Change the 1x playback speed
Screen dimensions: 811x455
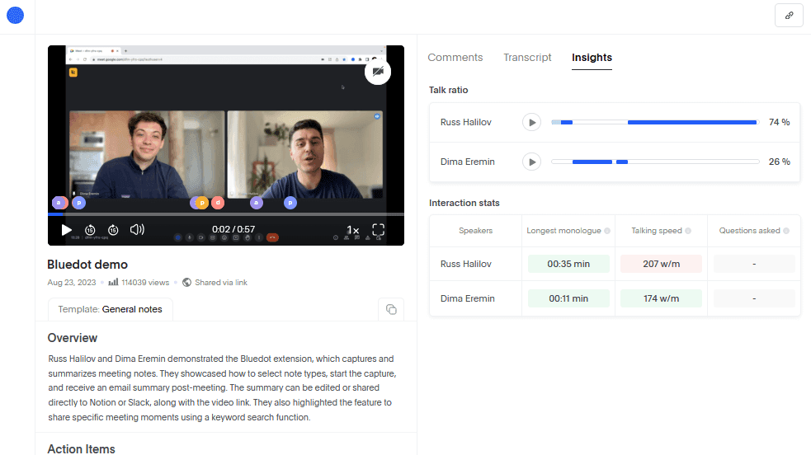(353, 230)
